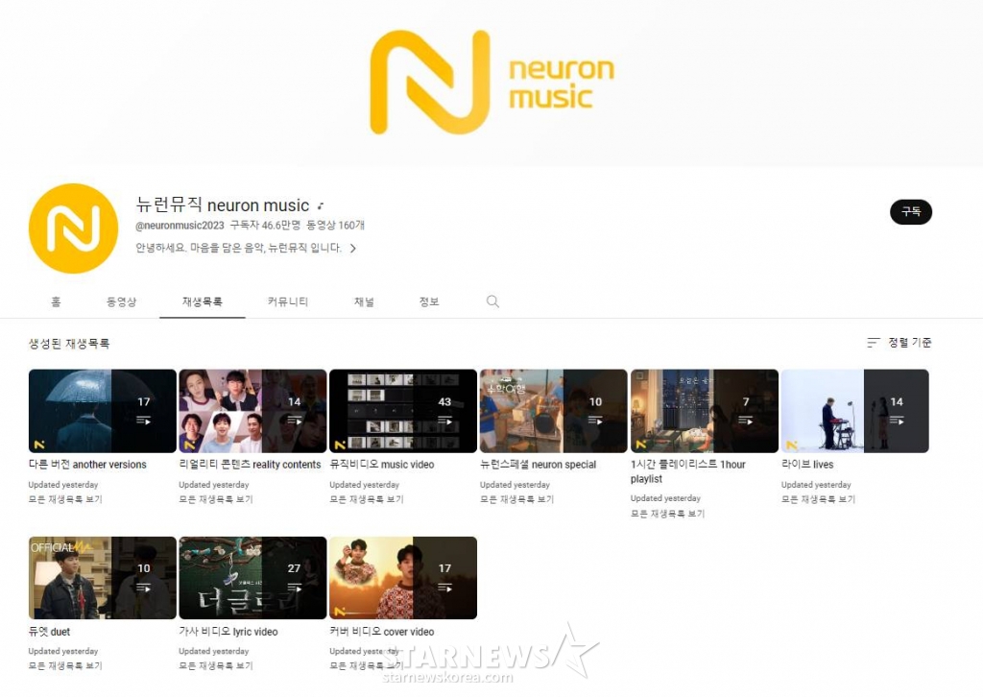
Task: Click the search magnifier icon in channel tabs
Action: tap(492, 301)
